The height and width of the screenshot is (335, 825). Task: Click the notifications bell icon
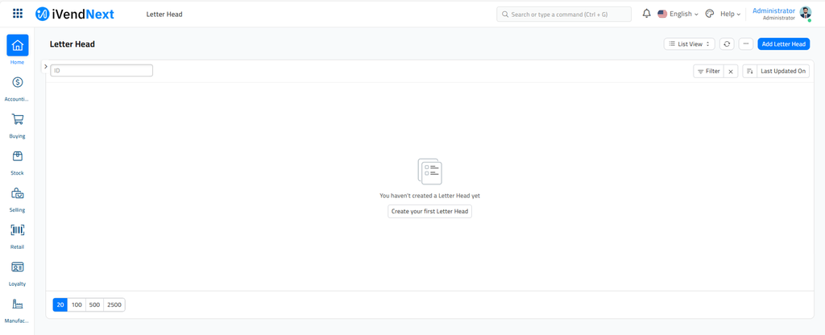(646, 14)
